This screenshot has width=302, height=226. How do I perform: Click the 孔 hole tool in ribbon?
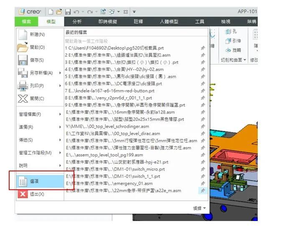(231, 32)
